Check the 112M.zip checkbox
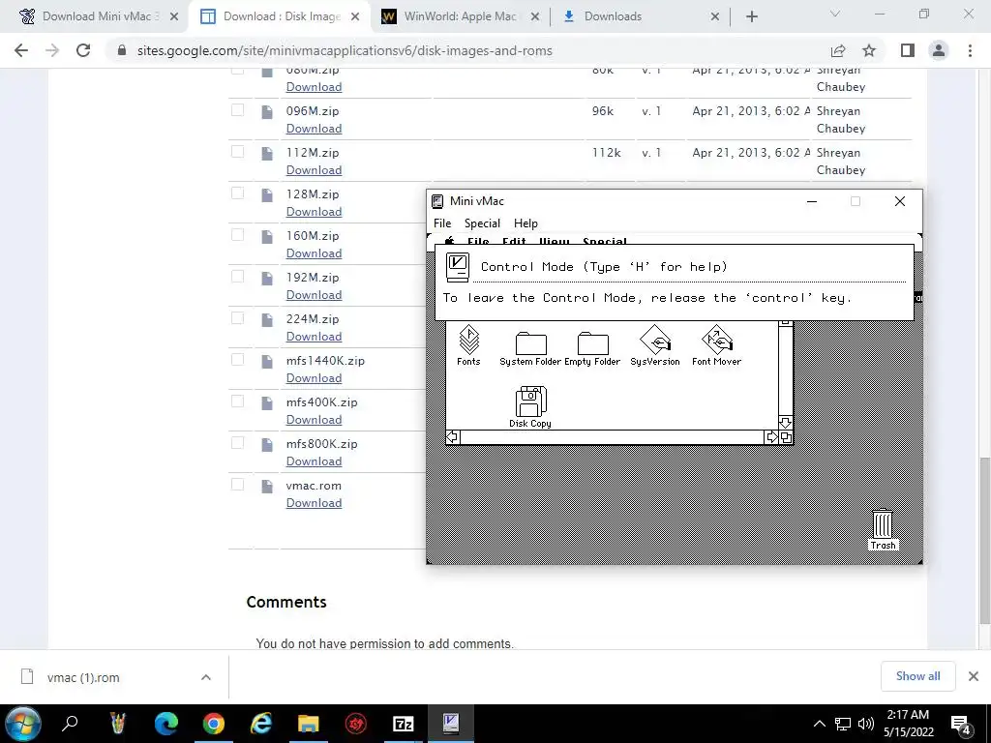Screen dimensions: 991x743 tap(238, 152)
